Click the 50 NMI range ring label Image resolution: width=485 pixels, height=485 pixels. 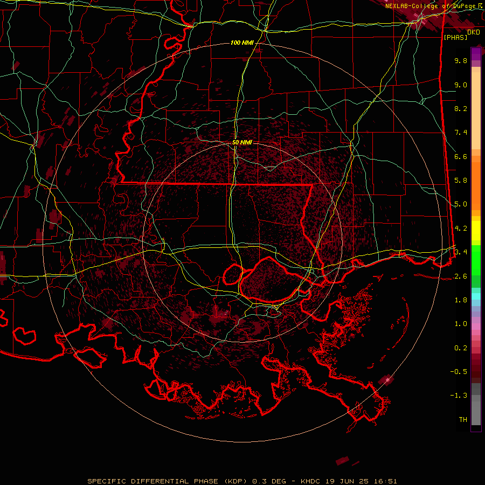pyautogui.click(x=242, y=142)
